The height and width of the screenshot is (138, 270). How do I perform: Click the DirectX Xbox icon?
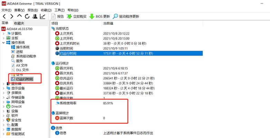click(x=8, y=107)
